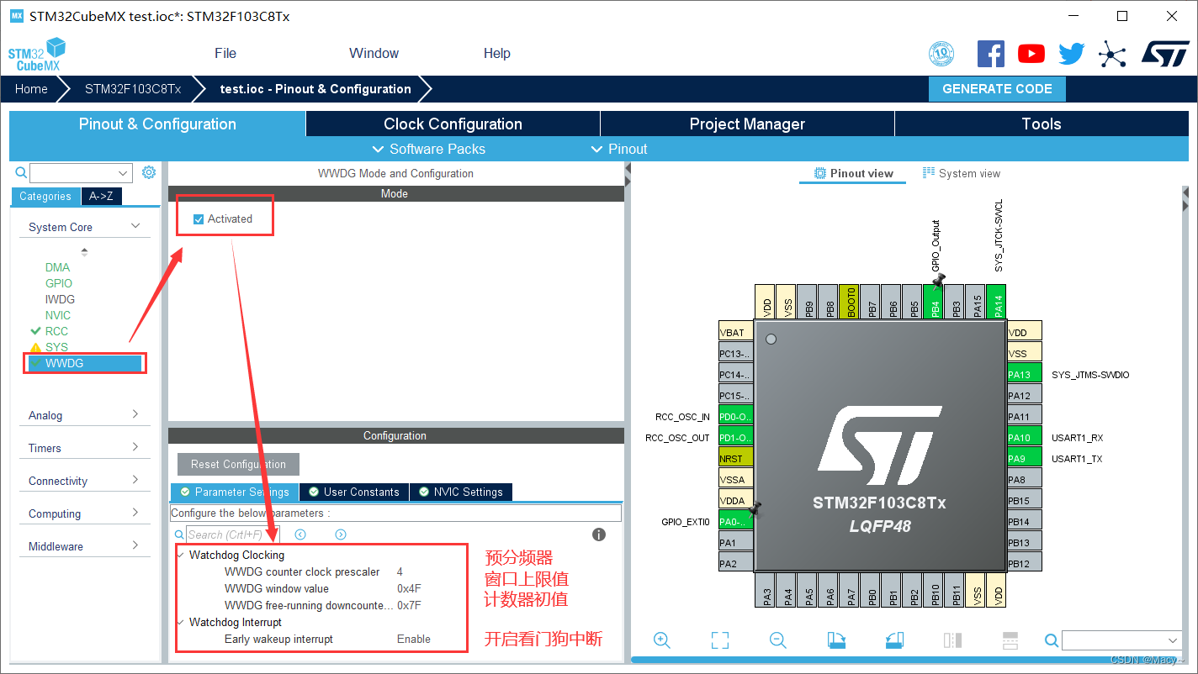Switch to Tools tab
Image resolution: width=1198 pixels, height=674 pixels.
coord(1042,124)
